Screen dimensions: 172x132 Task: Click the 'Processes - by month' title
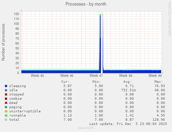coord(86,4)
